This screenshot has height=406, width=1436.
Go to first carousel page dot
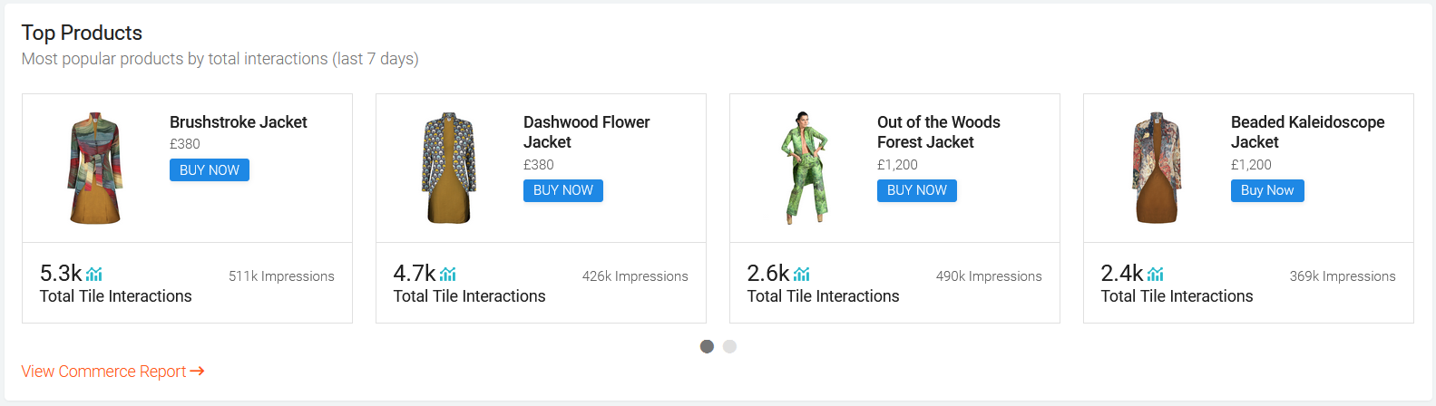(708, 346)
